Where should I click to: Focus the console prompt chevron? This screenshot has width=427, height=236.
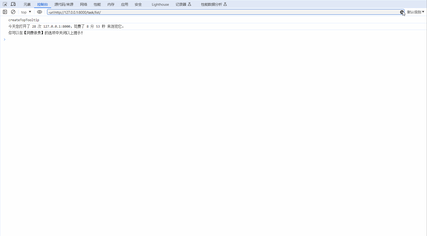pos(4,39)
